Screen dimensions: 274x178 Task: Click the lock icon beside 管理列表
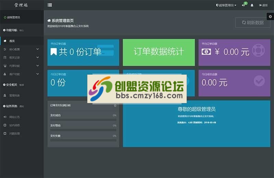(x=5, y=96)
